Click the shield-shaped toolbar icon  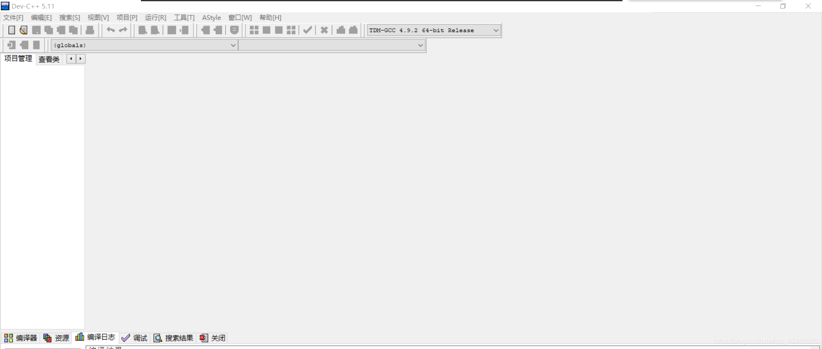pos(234,30)
